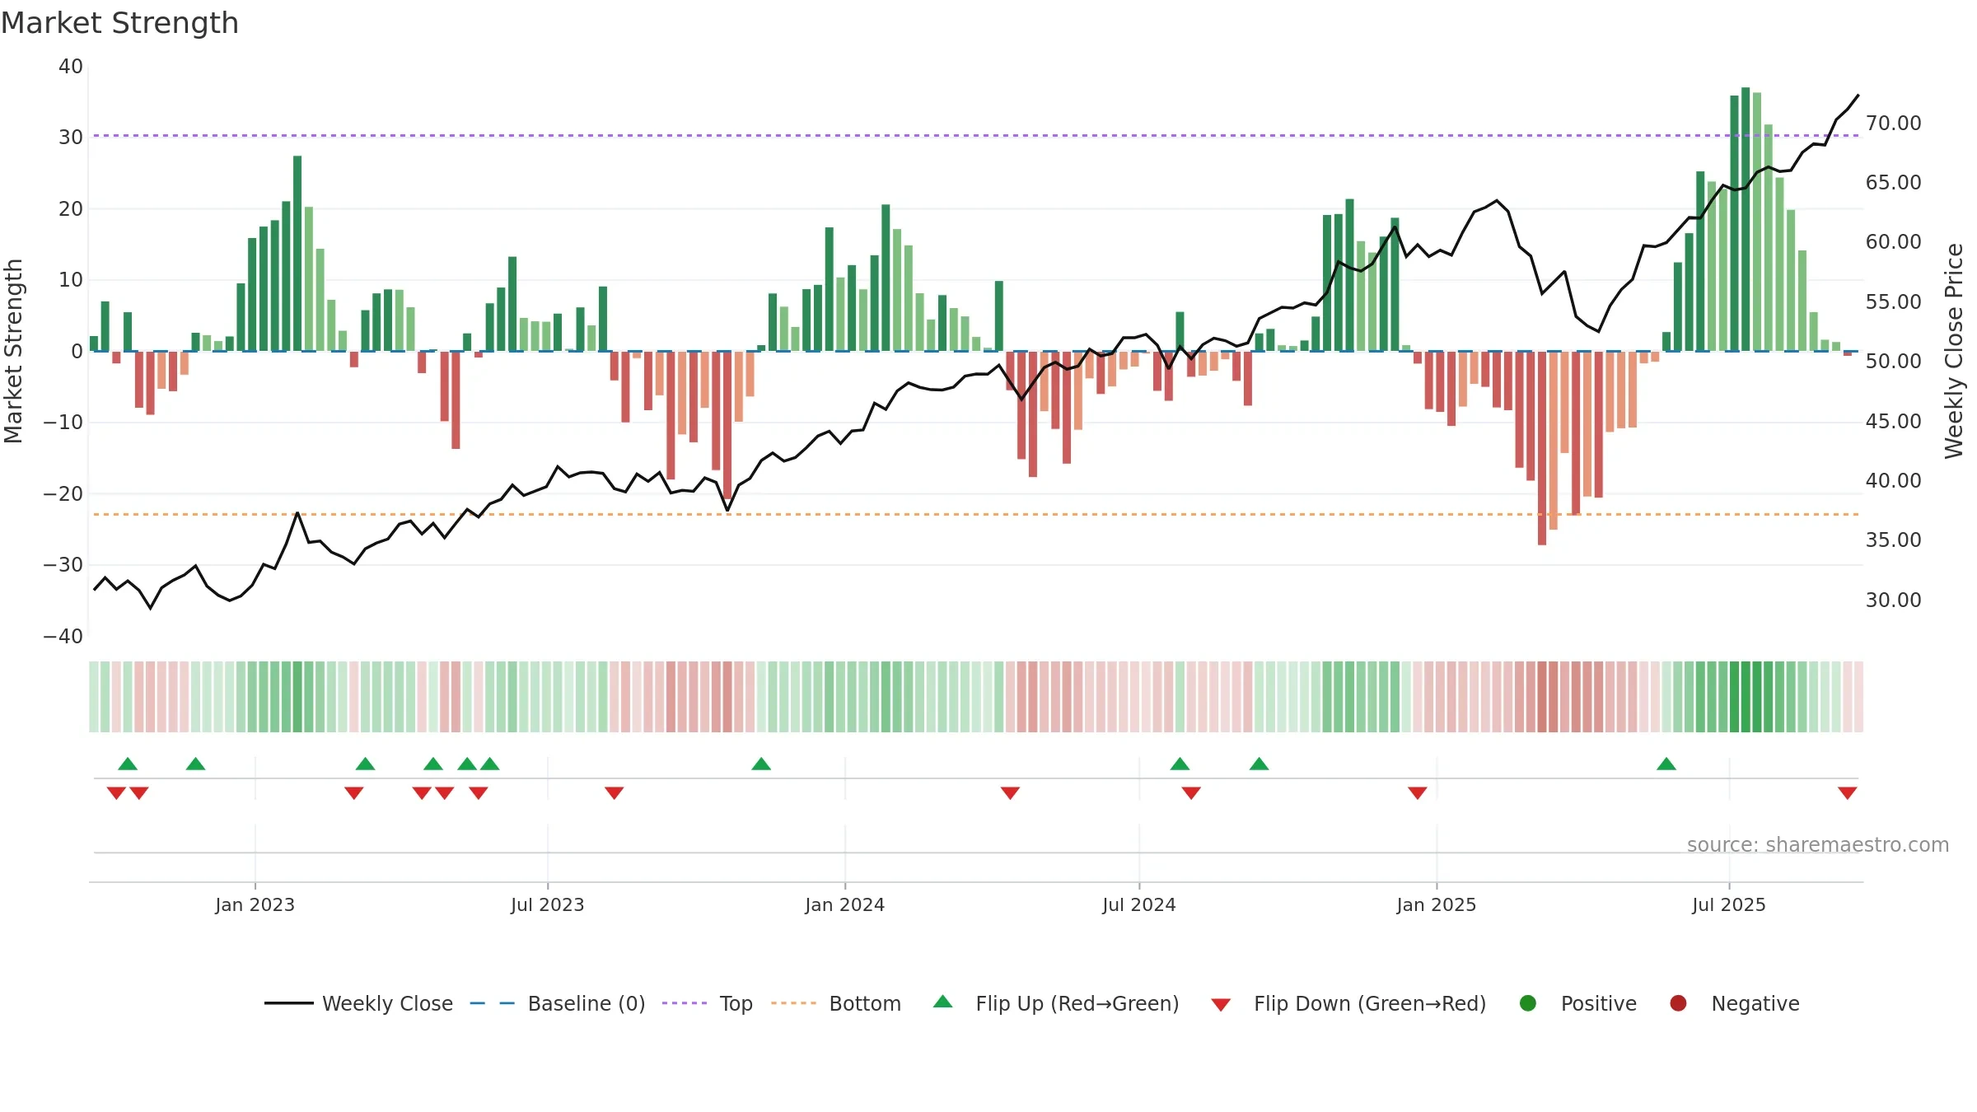Viewport: 1977px width, 1112px height.
Task: Click the Positive legend label
Action: pyautogui.click(x=1599, y=1003)
